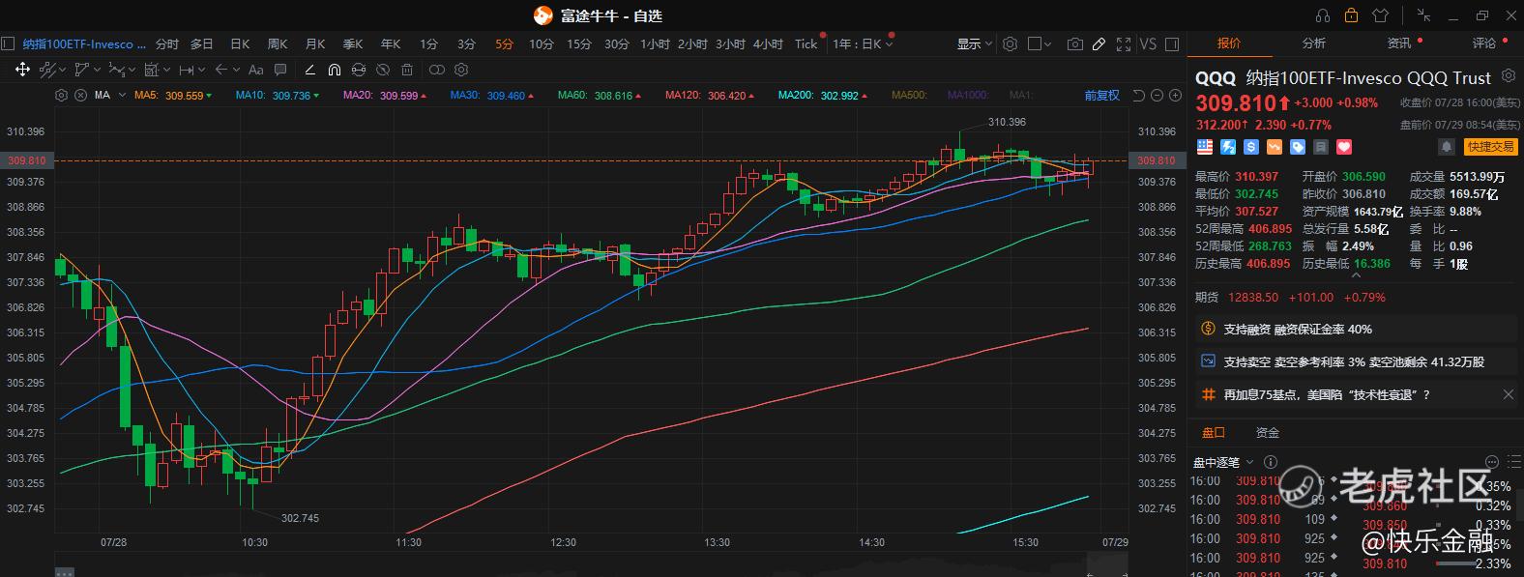Open MA indicator settings gear
The width and height of the screenshot is (1524, 577).
click(x=62, y=96)
